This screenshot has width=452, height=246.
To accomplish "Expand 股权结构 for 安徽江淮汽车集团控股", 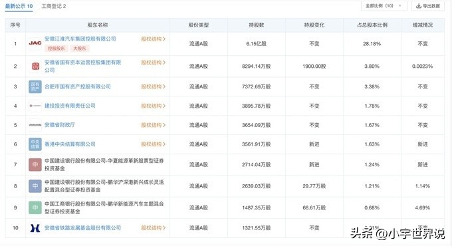I will (153, 39).
